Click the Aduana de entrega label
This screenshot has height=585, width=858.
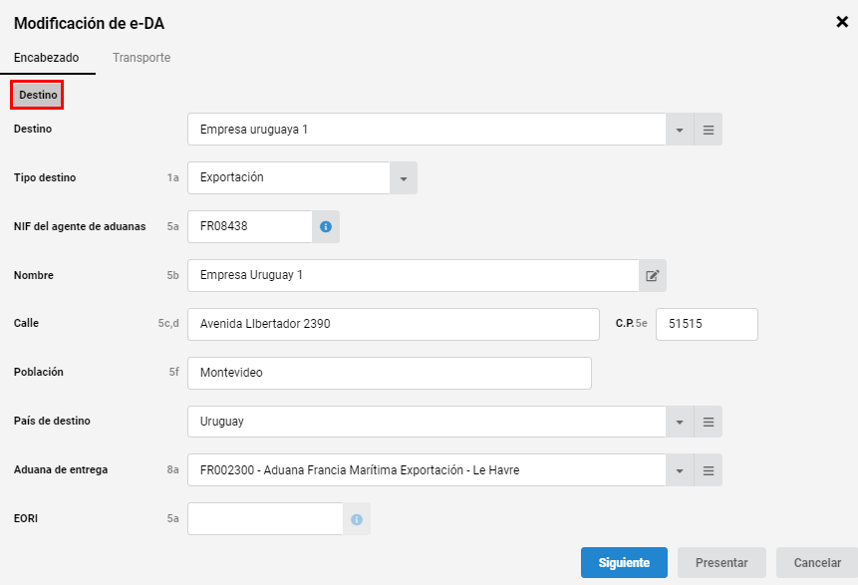(61, 470)
